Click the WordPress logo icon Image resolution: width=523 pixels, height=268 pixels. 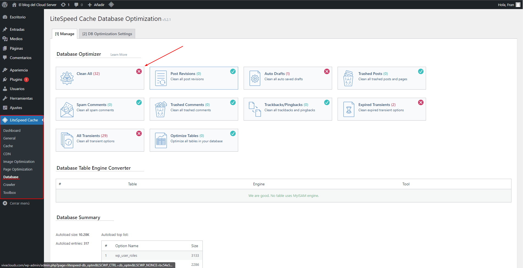pos(5,5)
